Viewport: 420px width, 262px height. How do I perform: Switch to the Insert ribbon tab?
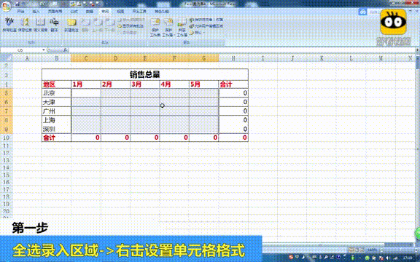[36, 12]
